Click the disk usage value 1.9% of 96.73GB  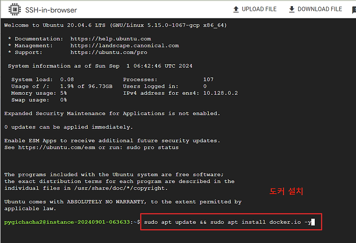point(86,86)
